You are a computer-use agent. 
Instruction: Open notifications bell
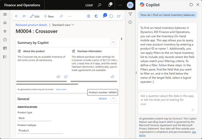point(110,5)
